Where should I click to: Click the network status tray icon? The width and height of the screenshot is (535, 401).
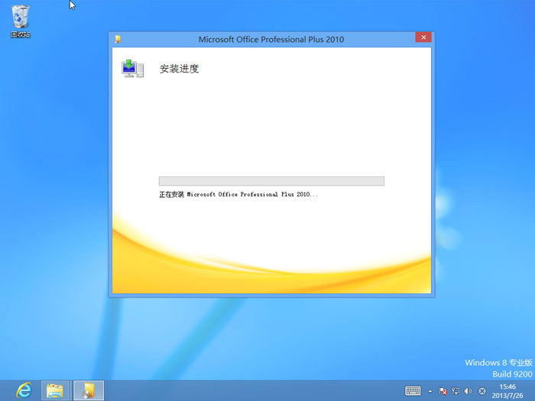456,391
